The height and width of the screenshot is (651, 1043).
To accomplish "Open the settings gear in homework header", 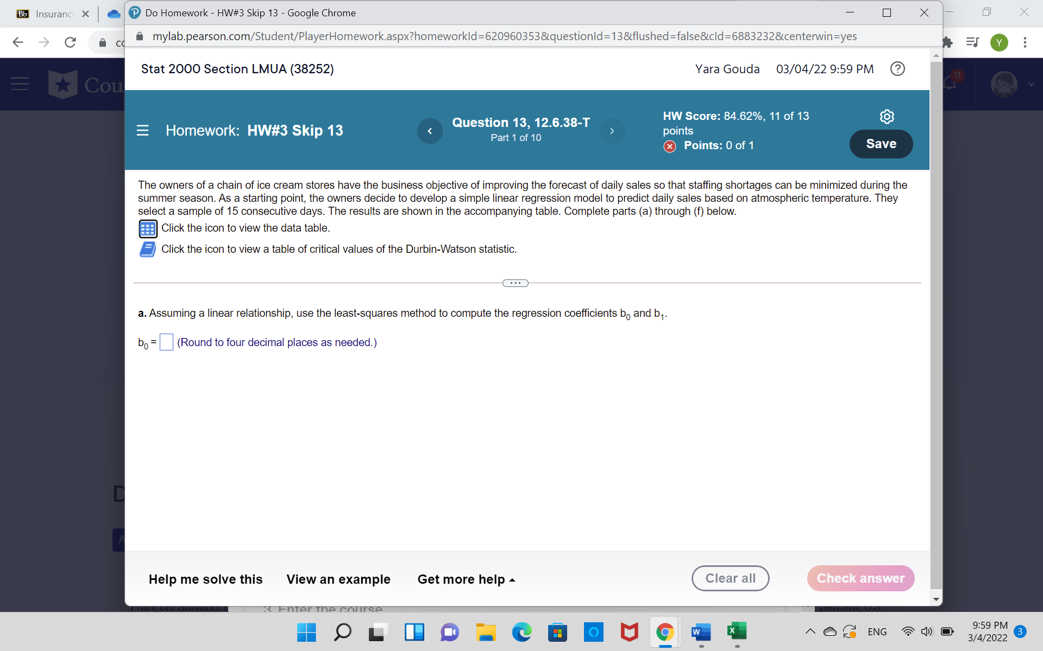I will tap(887, 117).
